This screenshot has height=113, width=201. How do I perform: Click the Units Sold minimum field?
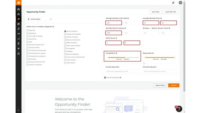coord(114,23)
